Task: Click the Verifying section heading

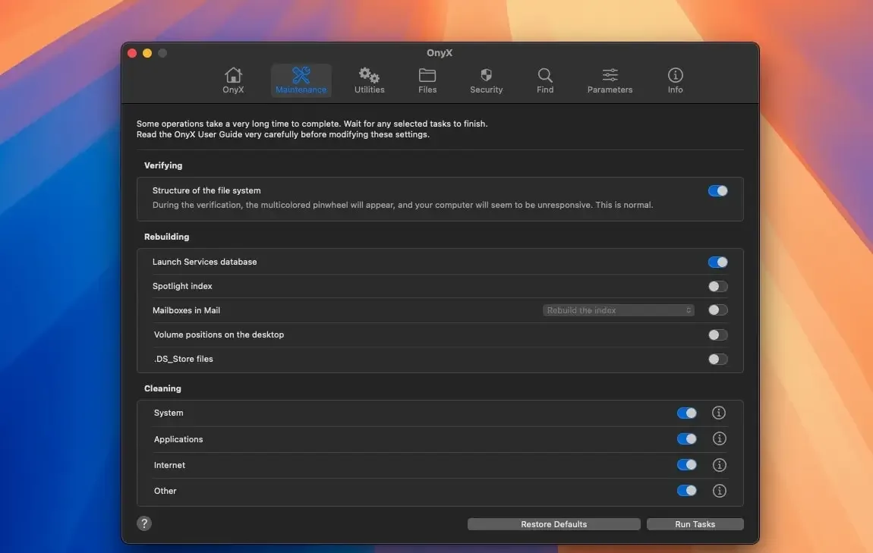Action: (163, 165)
